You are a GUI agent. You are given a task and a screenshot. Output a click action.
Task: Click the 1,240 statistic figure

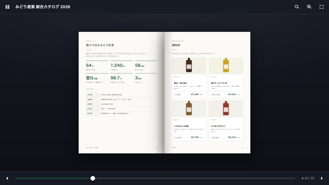(x=118, y=66)
